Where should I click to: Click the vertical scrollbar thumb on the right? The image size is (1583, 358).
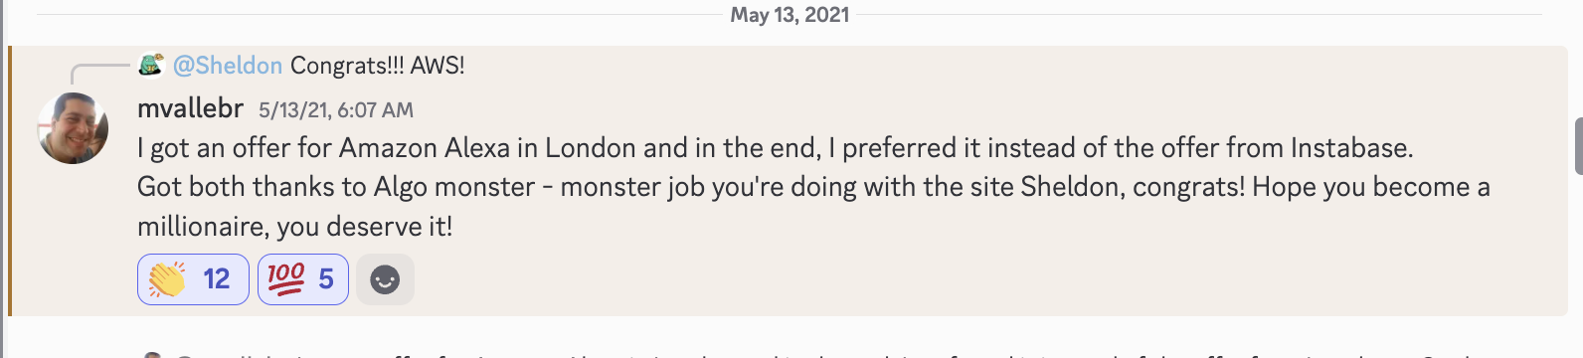1578,146
